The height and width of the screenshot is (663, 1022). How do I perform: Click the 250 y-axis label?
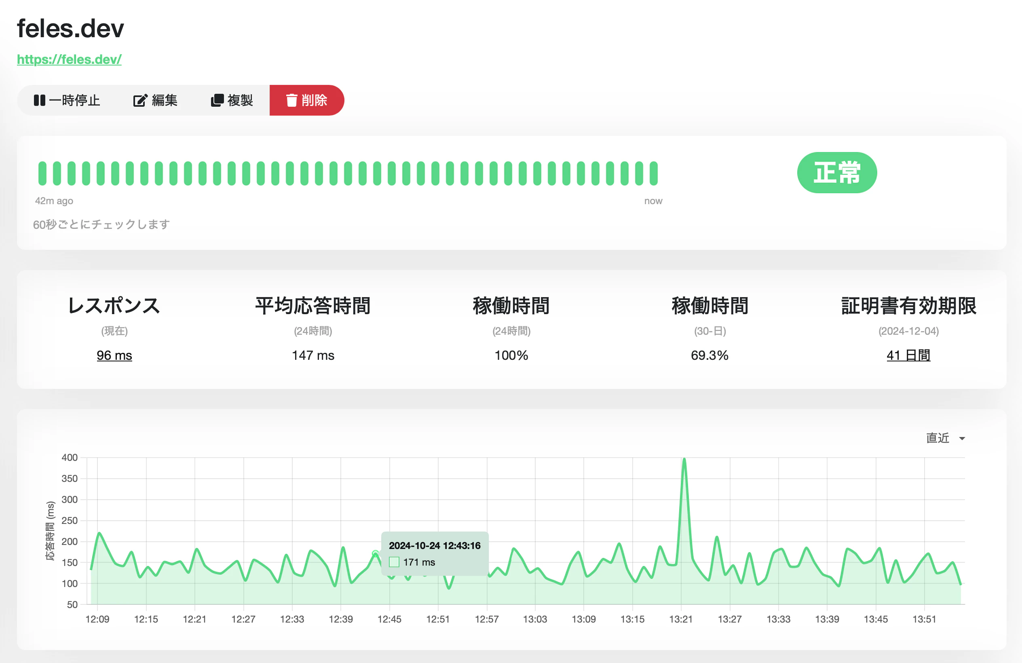[x=70, y=520]
